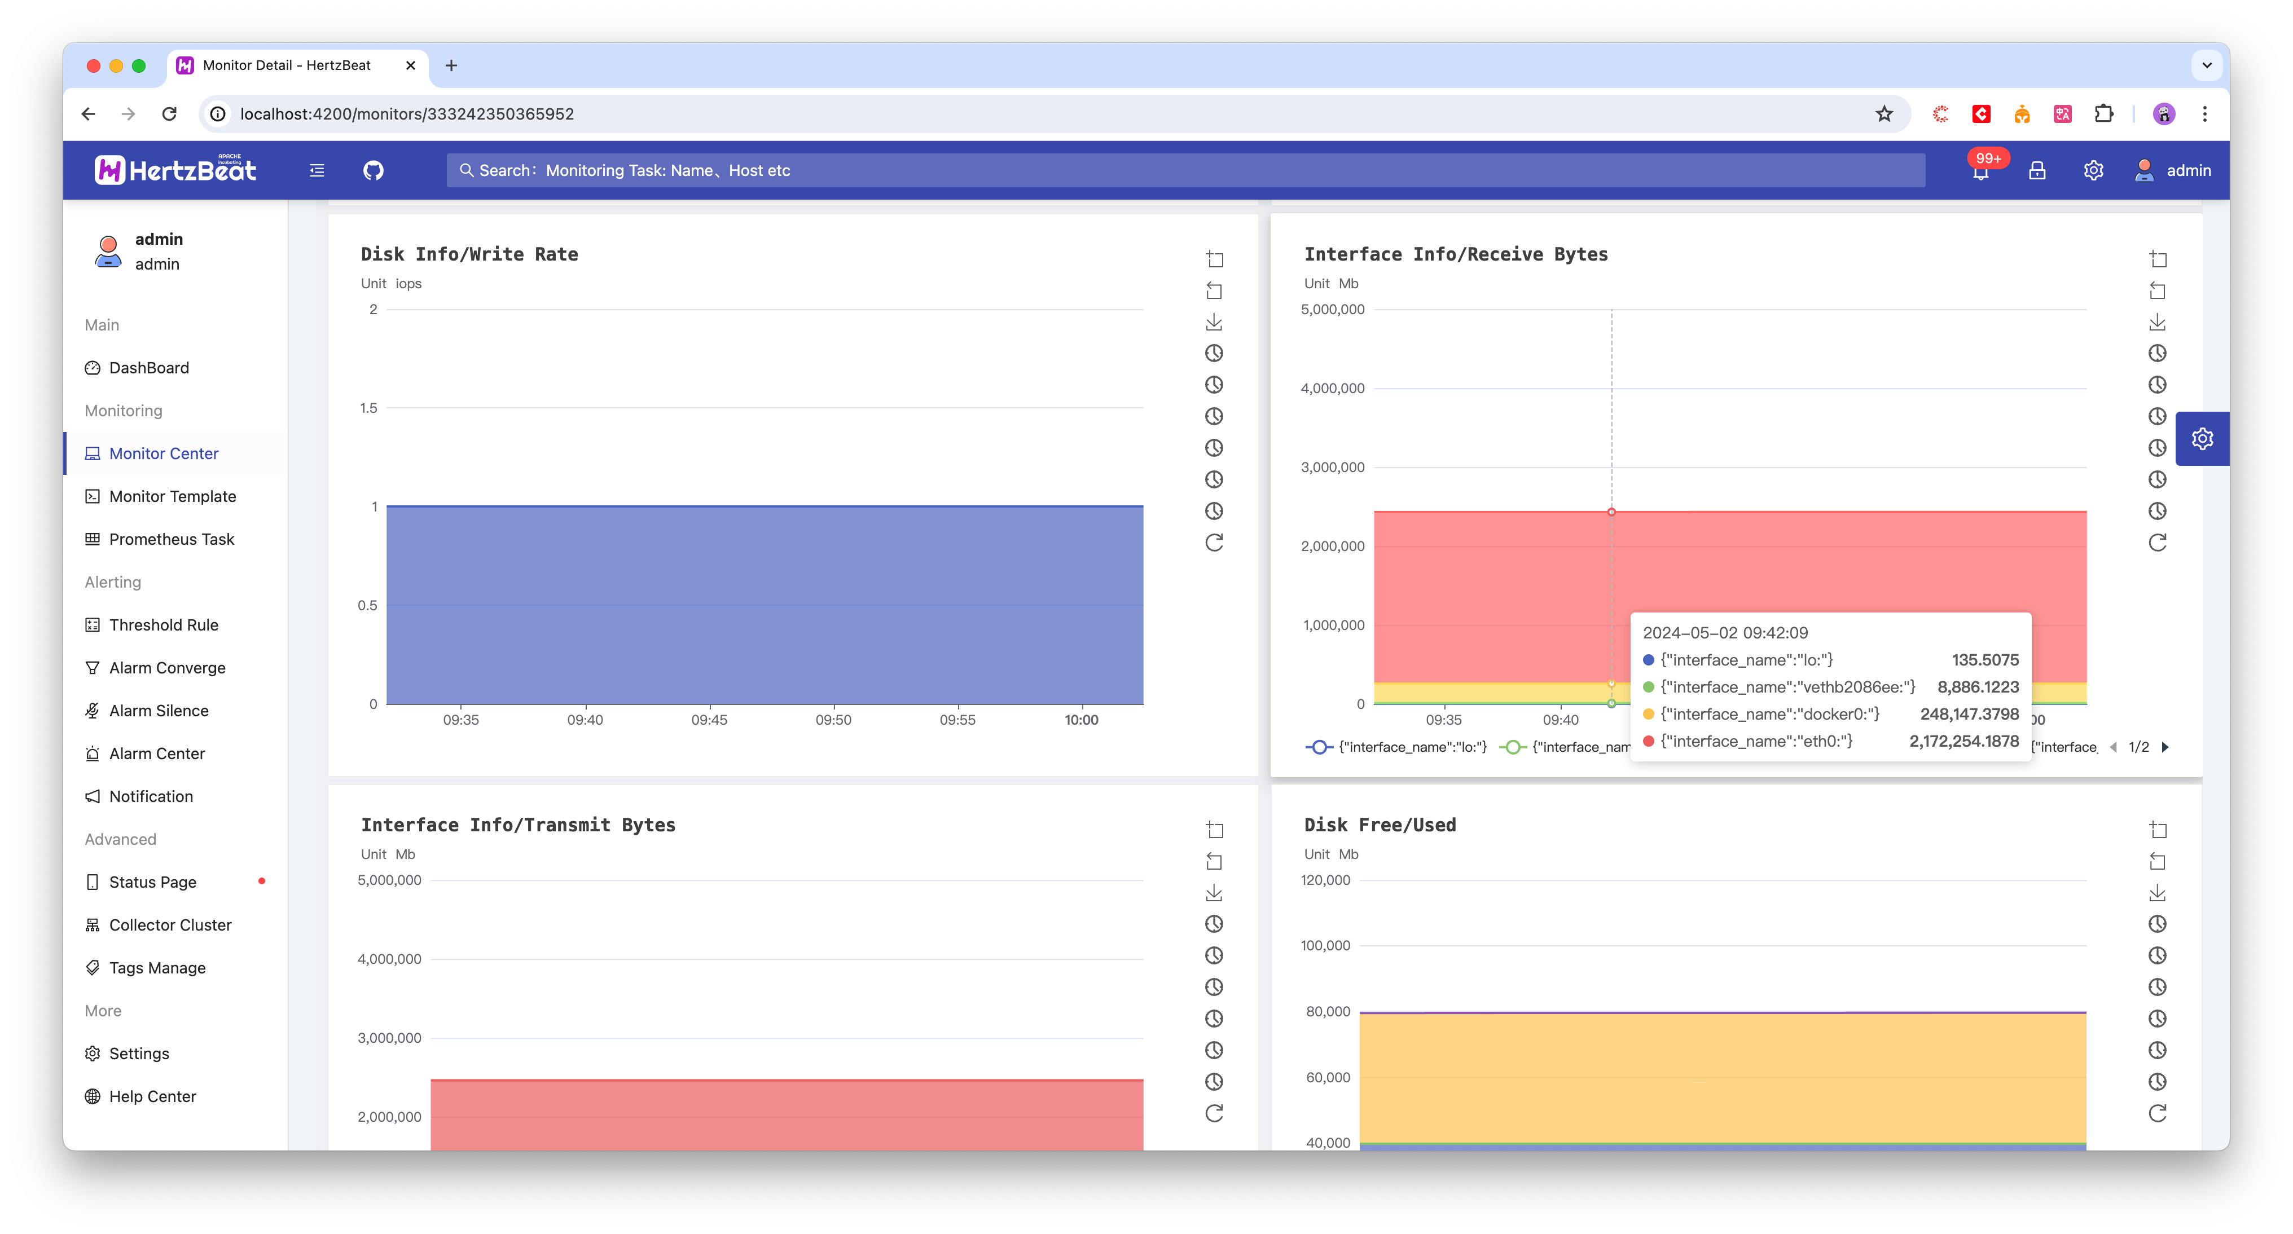This screenshot has width=2293, height=1234.
Task: Open notifications bell with 99+ badge
Action: [1980, 171]
